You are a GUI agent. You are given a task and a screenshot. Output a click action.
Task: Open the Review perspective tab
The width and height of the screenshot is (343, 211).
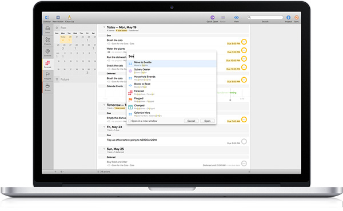click(47, 87)
